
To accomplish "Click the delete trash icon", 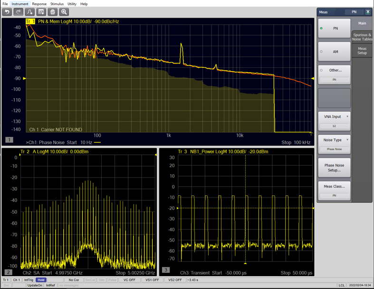I will 53,12.
